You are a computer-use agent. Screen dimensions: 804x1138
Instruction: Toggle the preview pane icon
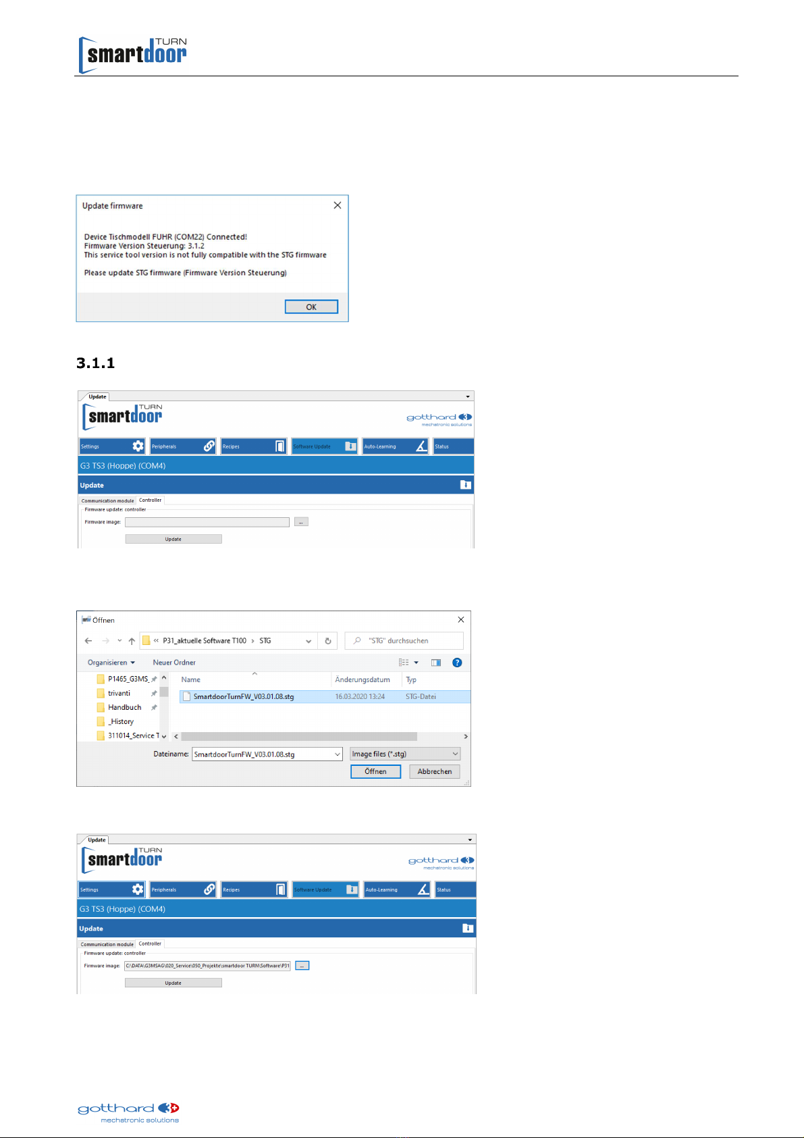tap(436, 663)
